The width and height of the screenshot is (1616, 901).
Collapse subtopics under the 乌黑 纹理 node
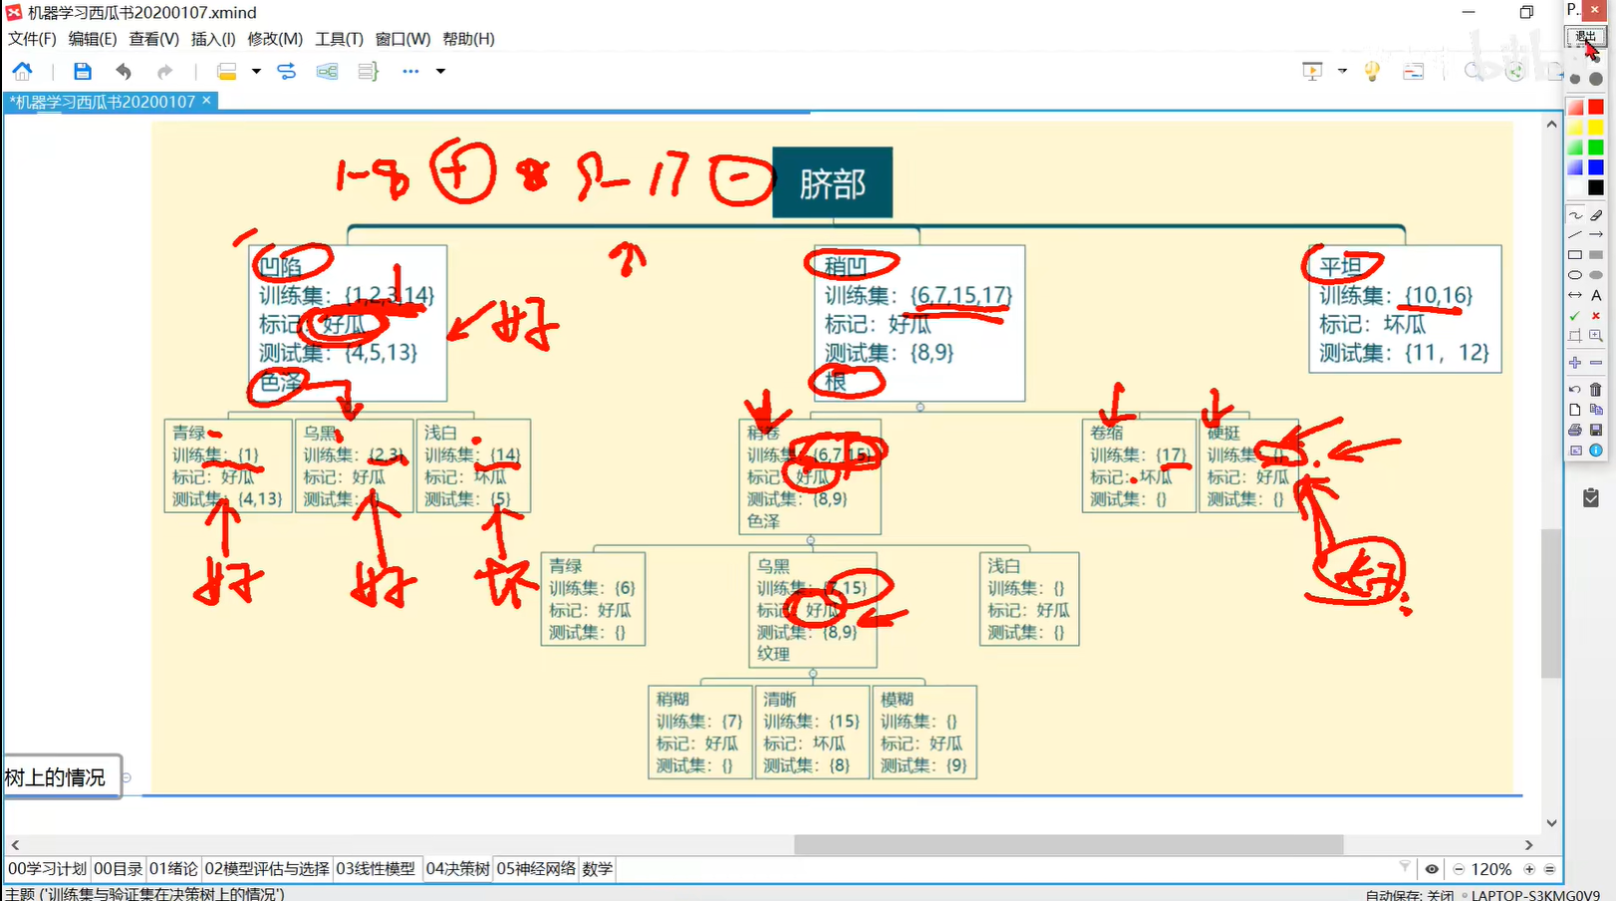tap(813, 674)
